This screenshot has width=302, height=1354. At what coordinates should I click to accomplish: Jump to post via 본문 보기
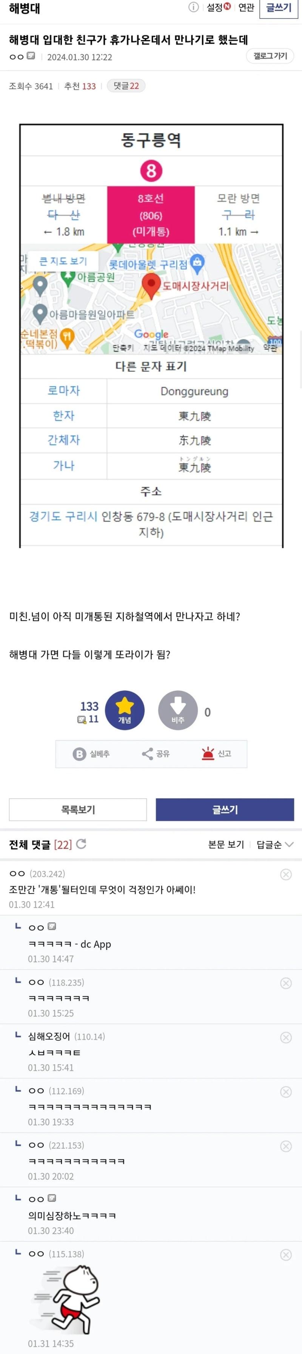(x=226, y=844)
